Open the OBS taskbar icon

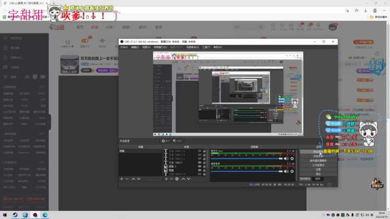tap(35, 215)
